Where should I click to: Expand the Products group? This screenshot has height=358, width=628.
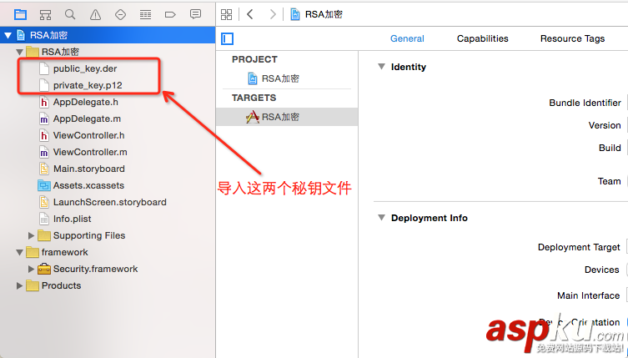19,286
